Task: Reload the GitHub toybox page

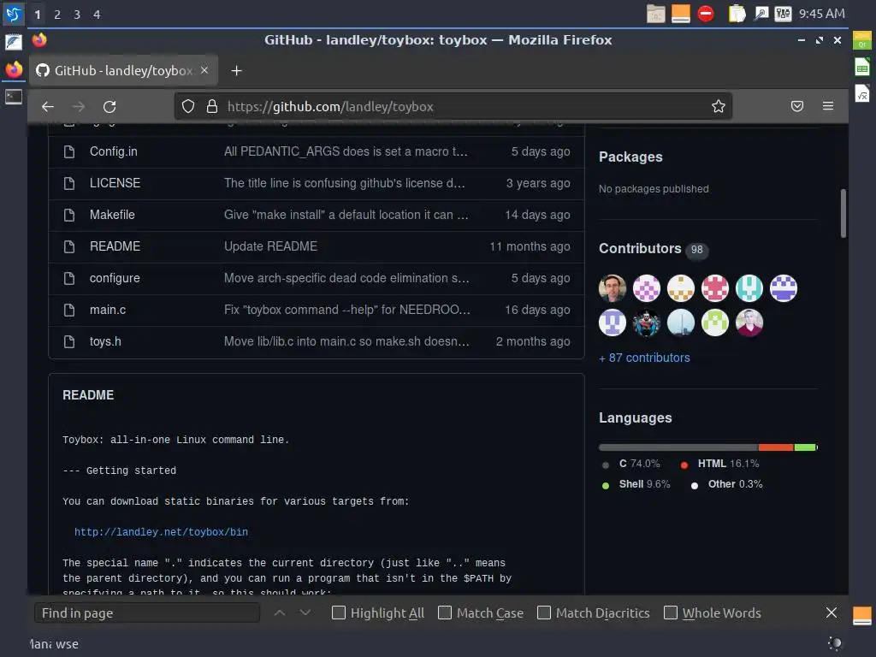Action: coord(109,107)
